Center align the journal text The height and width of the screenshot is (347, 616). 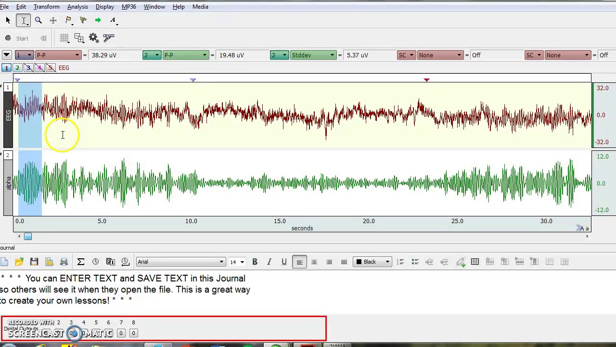[314, 262]
